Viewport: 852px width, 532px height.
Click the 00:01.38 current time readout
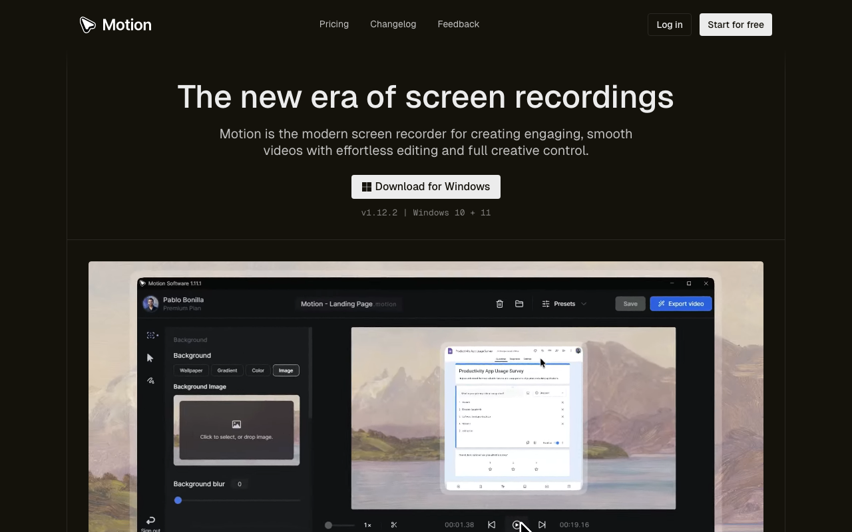459,525
